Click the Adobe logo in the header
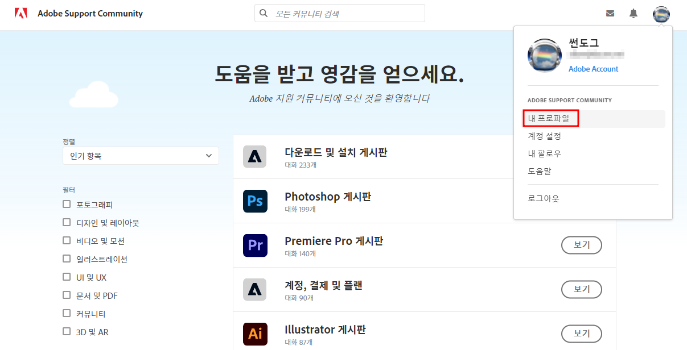The height and width of the screenshot is (350, 687). click(x=20, y=12)
